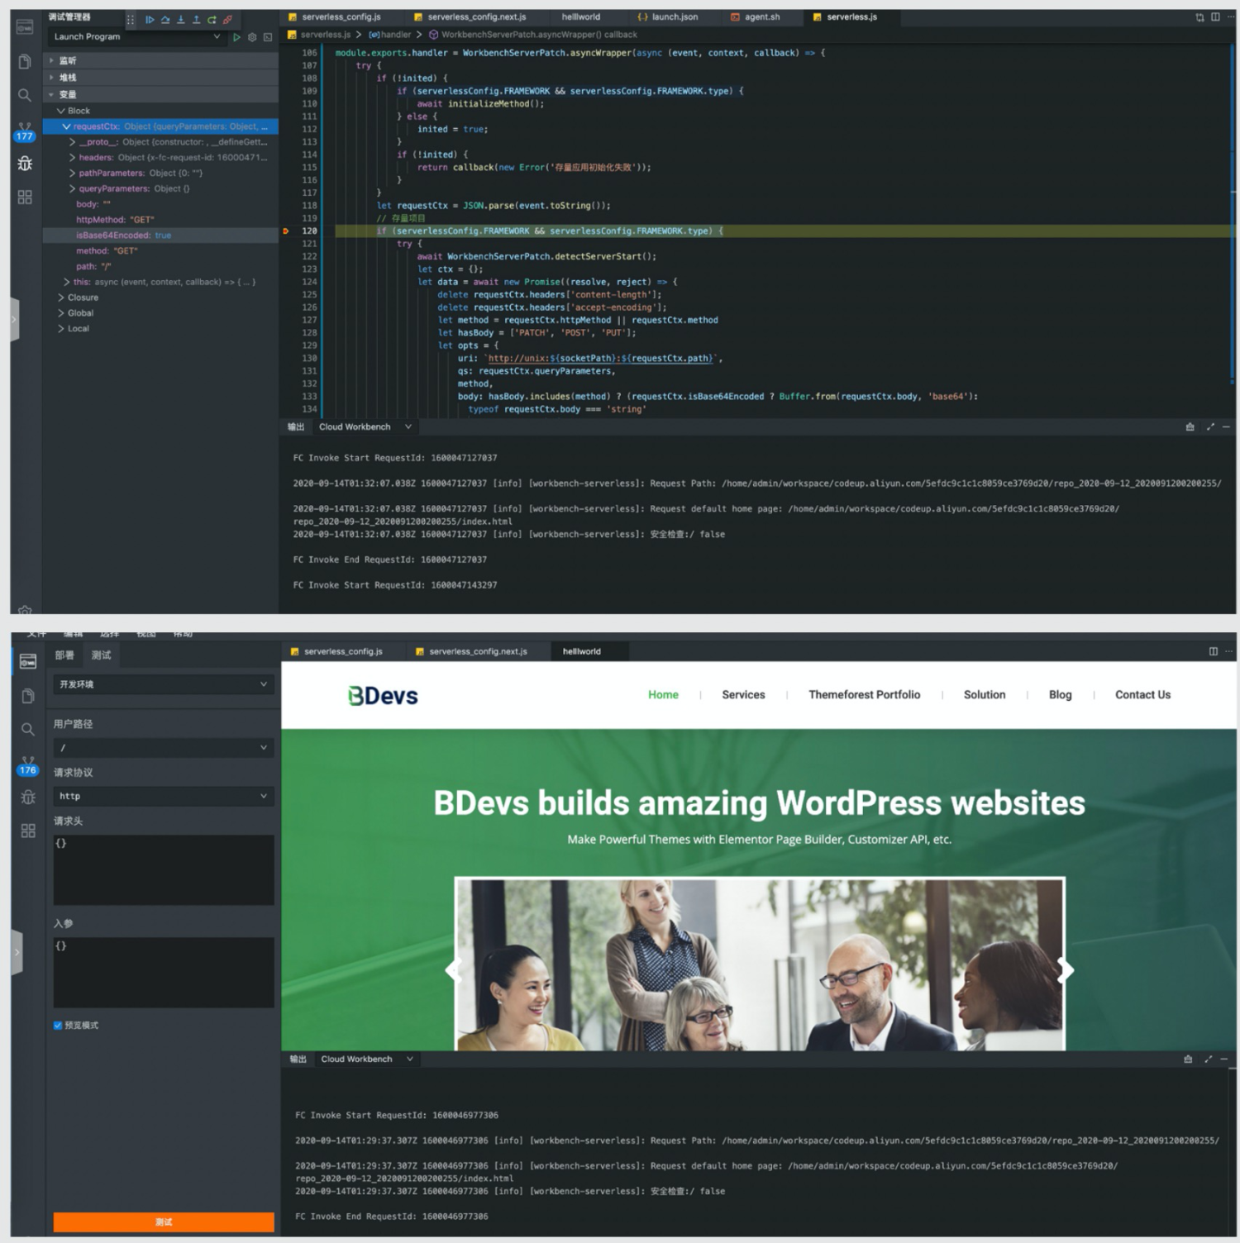The height and width of the screenshot is (1243, 1240).
Task: Clear the top output panel with lock icon
Action: click(x=1190, y=426)
